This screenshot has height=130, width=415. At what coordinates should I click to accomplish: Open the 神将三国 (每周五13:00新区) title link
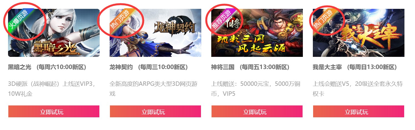tap(250, 67)
